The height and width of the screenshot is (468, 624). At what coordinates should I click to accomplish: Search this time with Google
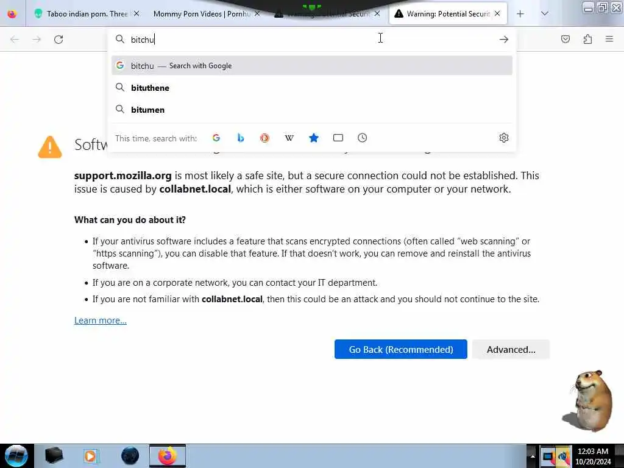[216, 138]
